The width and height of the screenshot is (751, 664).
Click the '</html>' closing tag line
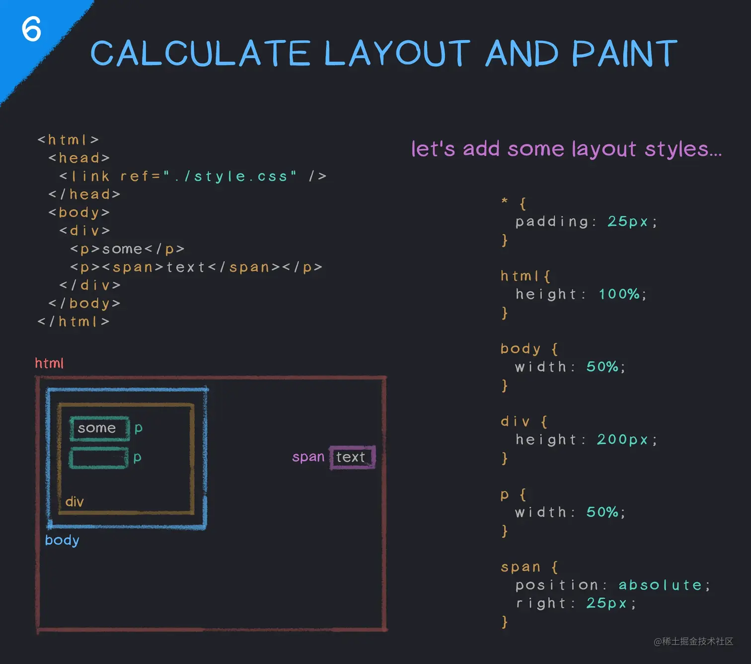pos(74,322)
